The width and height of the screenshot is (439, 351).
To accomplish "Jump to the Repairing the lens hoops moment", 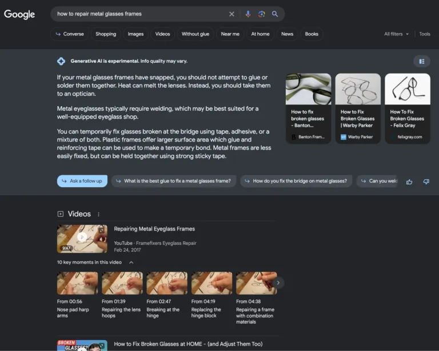I will [x=122, y=295].
